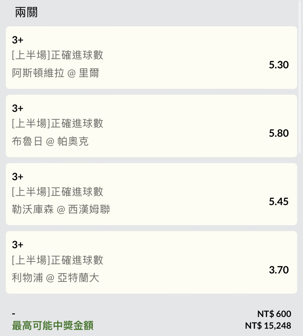This screenshot has width=303, height=336.
Task: Click the 3+ selection in the 亞特蘭大 card
Action: (x=18, y=245)
